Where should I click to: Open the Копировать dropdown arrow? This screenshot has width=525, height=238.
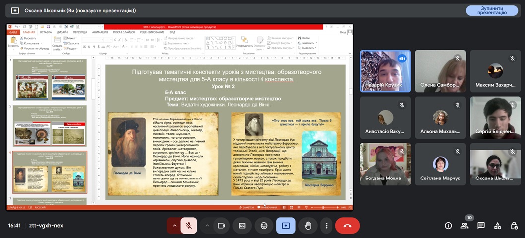point(42,43)
